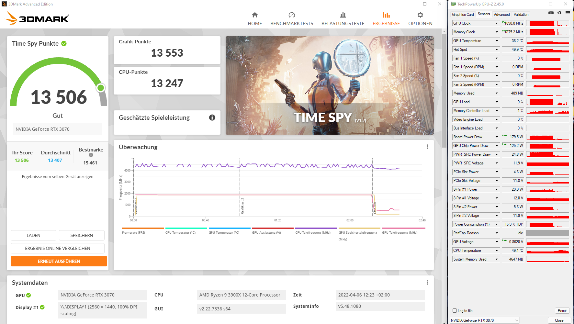Expand the Board Power Draw dropdown
Screen dimensions: 574x324
point(497,137)
